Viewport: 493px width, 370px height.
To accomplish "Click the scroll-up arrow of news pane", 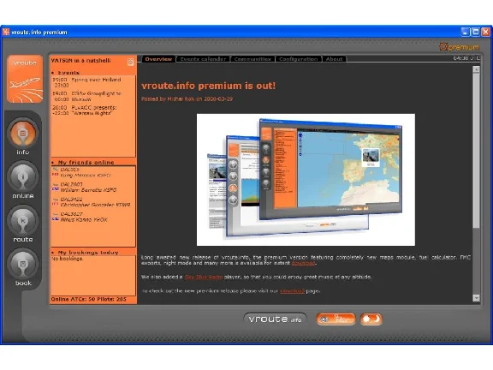I will coord(477,69).
